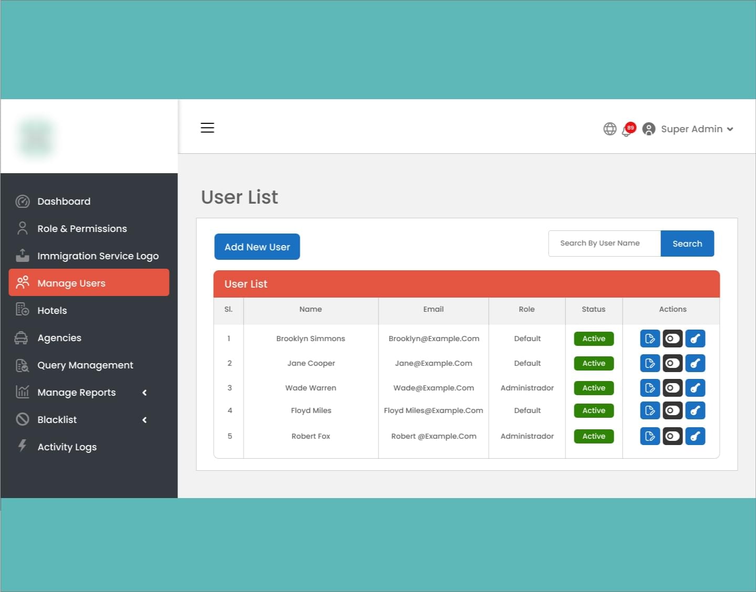
Task: Click the Super Admin avatar icon
Action: (x=649, y=129)
